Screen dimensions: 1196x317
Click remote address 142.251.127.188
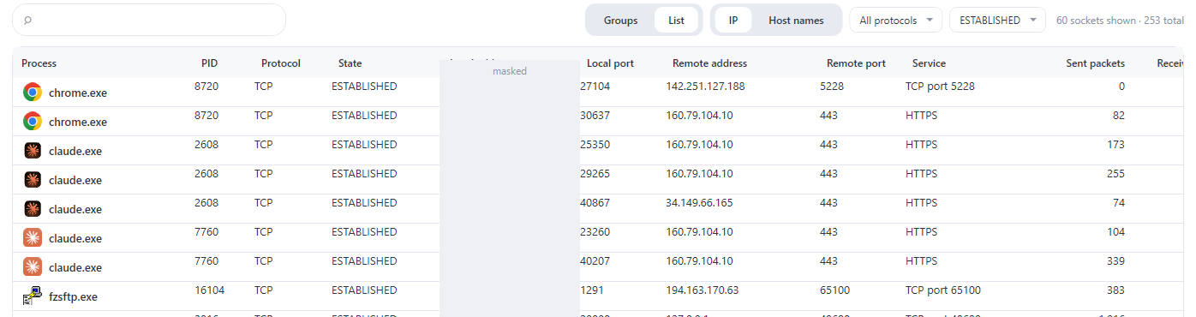click(x=705, y=87)
